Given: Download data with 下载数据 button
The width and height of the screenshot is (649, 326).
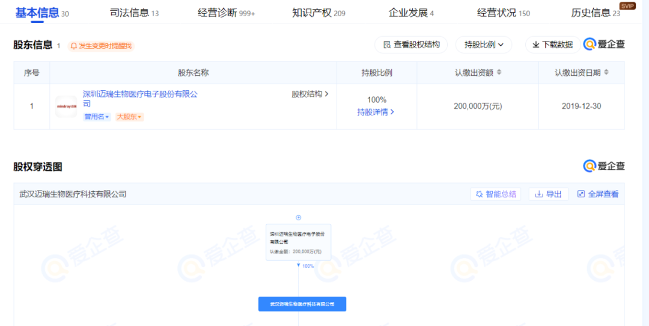Looking at the screenshot, I should coord(553,45).
